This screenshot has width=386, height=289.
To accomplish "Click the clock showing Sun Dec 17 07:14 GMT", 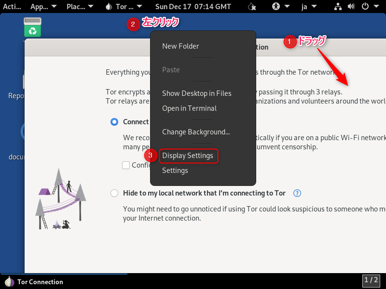I will 193,6.
